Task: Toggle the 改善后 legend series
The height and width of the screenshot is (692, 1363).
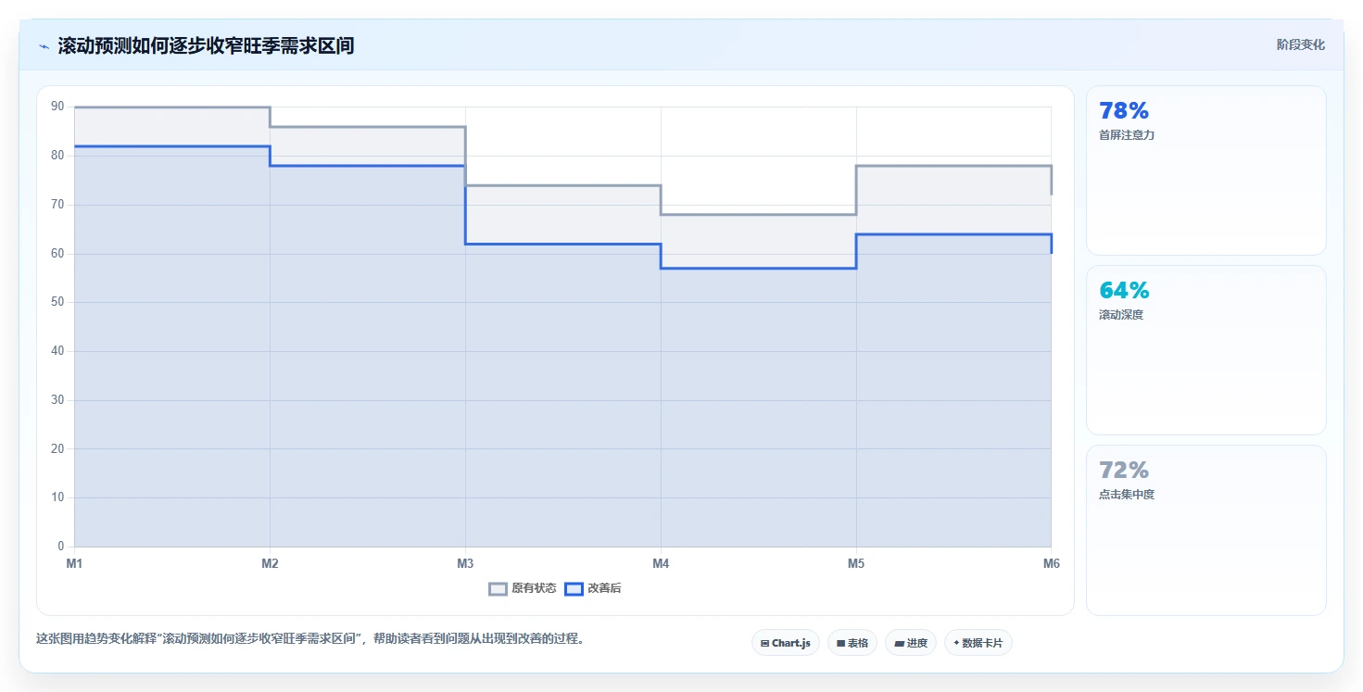Action: click(593, 588)
